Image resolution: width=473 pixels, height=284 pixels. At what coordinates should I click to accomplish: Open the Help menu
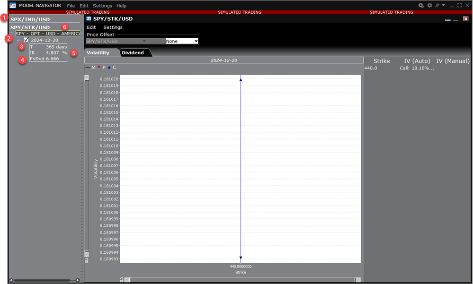pyautogui.click(x=121, y=6)
